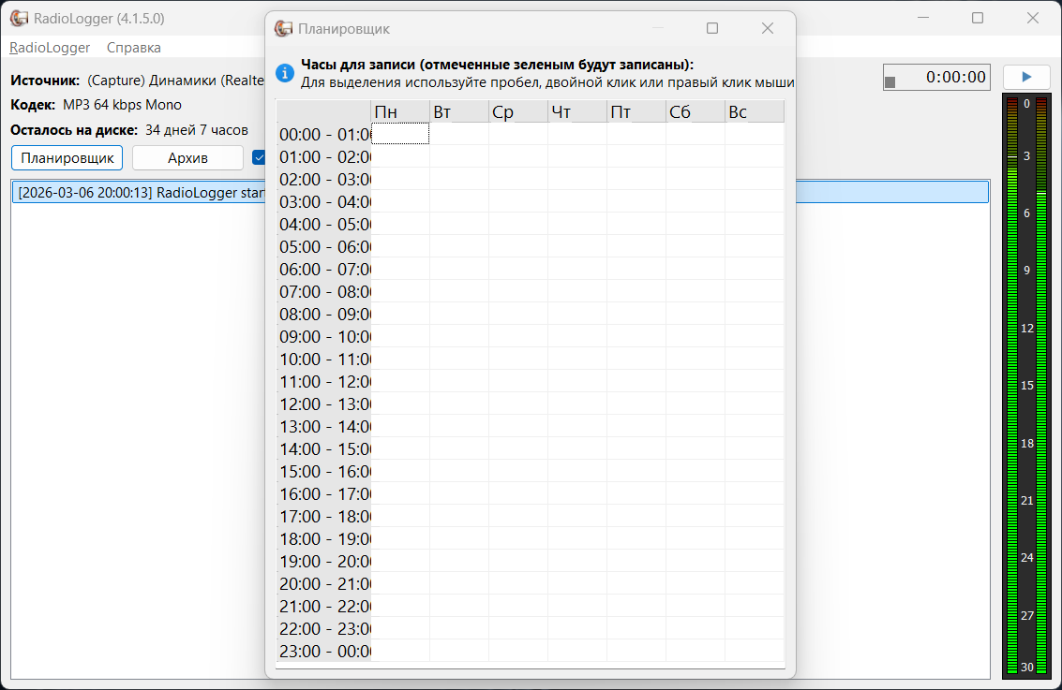The image size is (1062, 690).
Task: Close the Планировщик dialog
Action: [768, 28]
